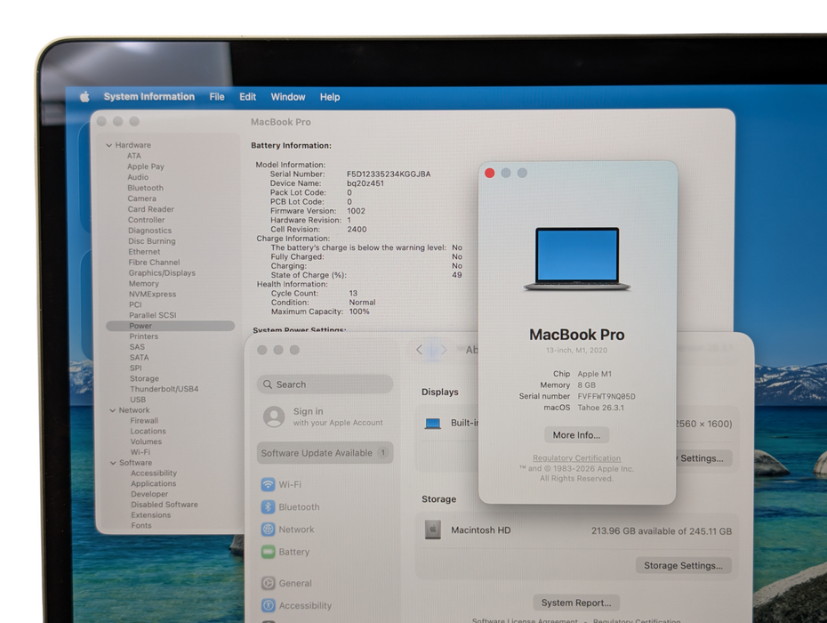The height and width of the screenshot is (623, 827).
Task: Select Firewall under Network
Action: [x=144, y=421]
